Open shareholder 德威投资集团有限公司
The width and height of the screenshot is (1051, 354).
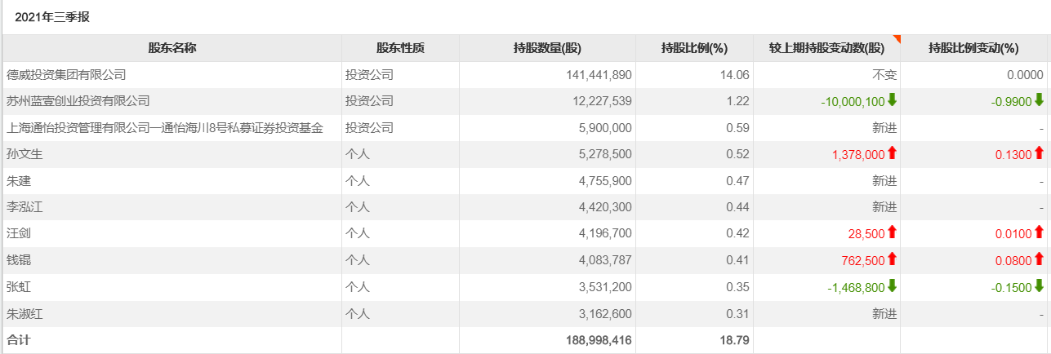(66, 75)
